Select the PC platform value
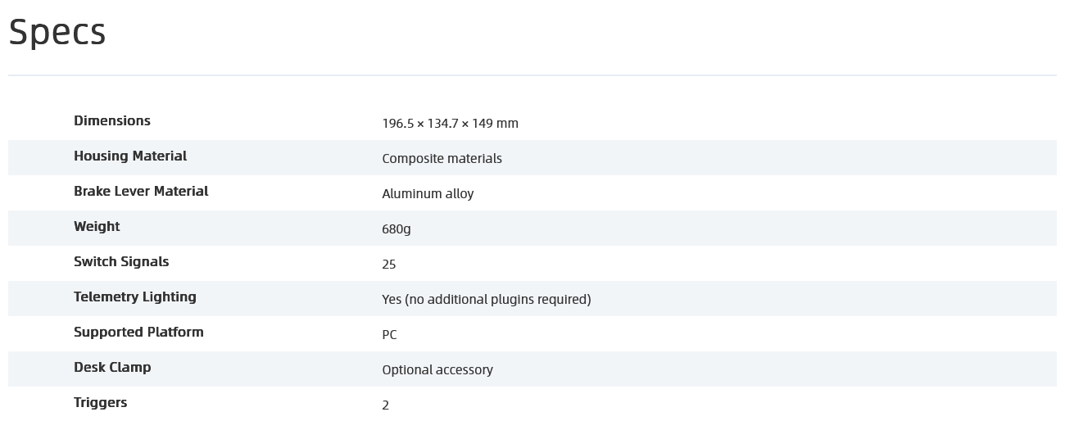1065x430 pixels. [389, 335]
